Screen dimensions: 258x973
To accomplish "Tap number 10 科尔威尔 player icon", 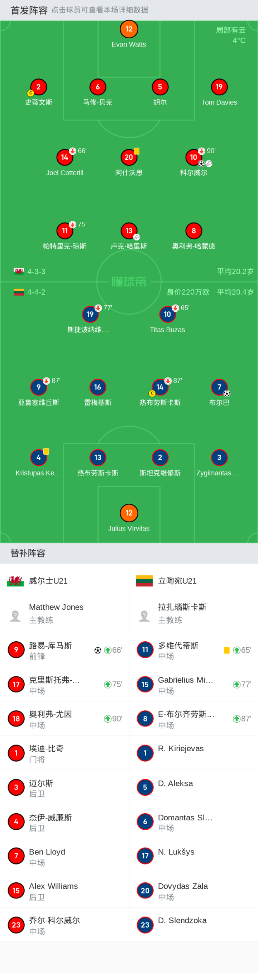I will [x=193, y=157].
